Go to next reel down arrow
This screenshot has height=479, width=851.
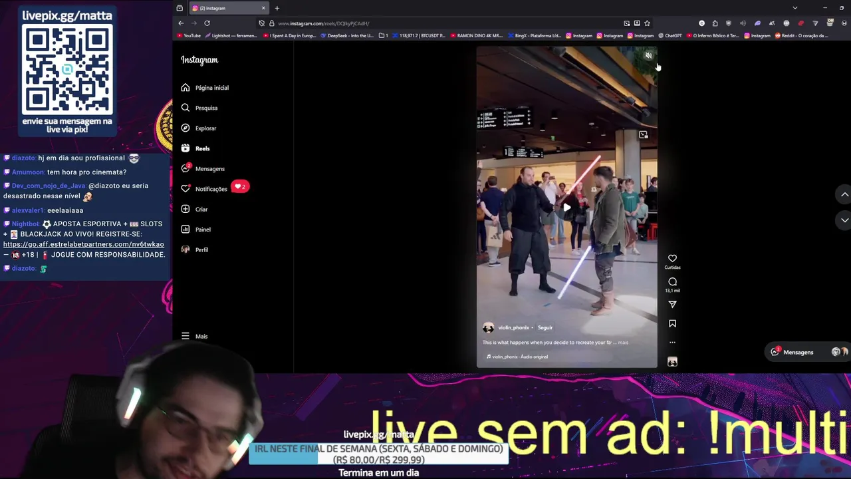click(x=844, y=220)
